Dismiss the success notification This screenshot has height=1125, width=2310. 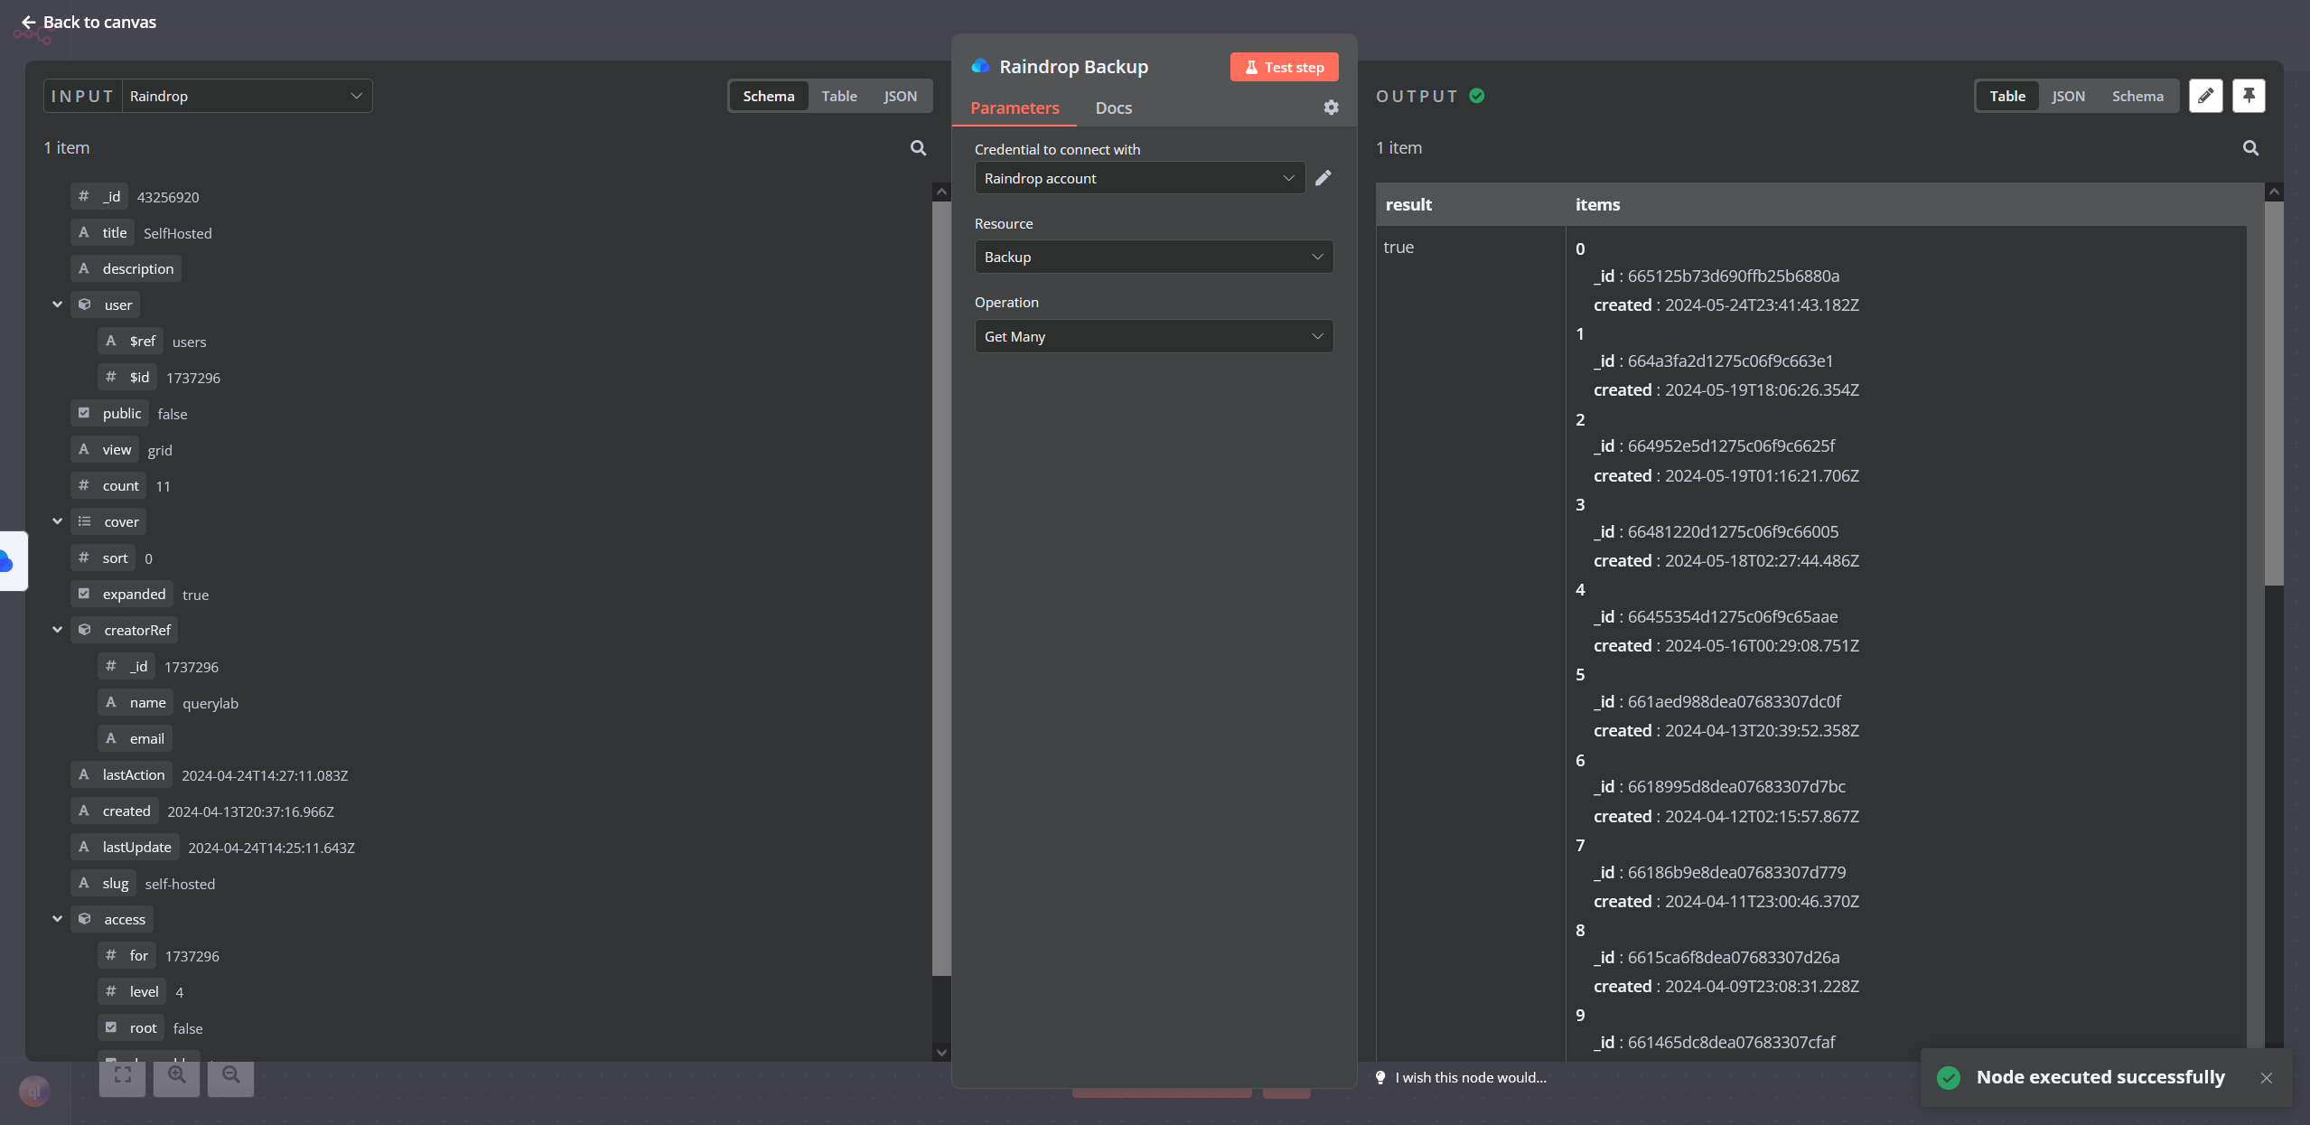click(x=2266, y=1077)
